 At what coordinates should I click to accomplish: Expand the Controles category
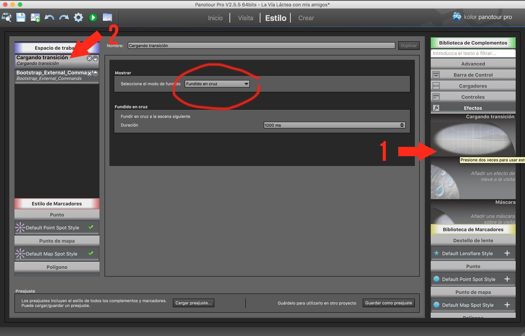pyautogui.click(x=473, y=97)
